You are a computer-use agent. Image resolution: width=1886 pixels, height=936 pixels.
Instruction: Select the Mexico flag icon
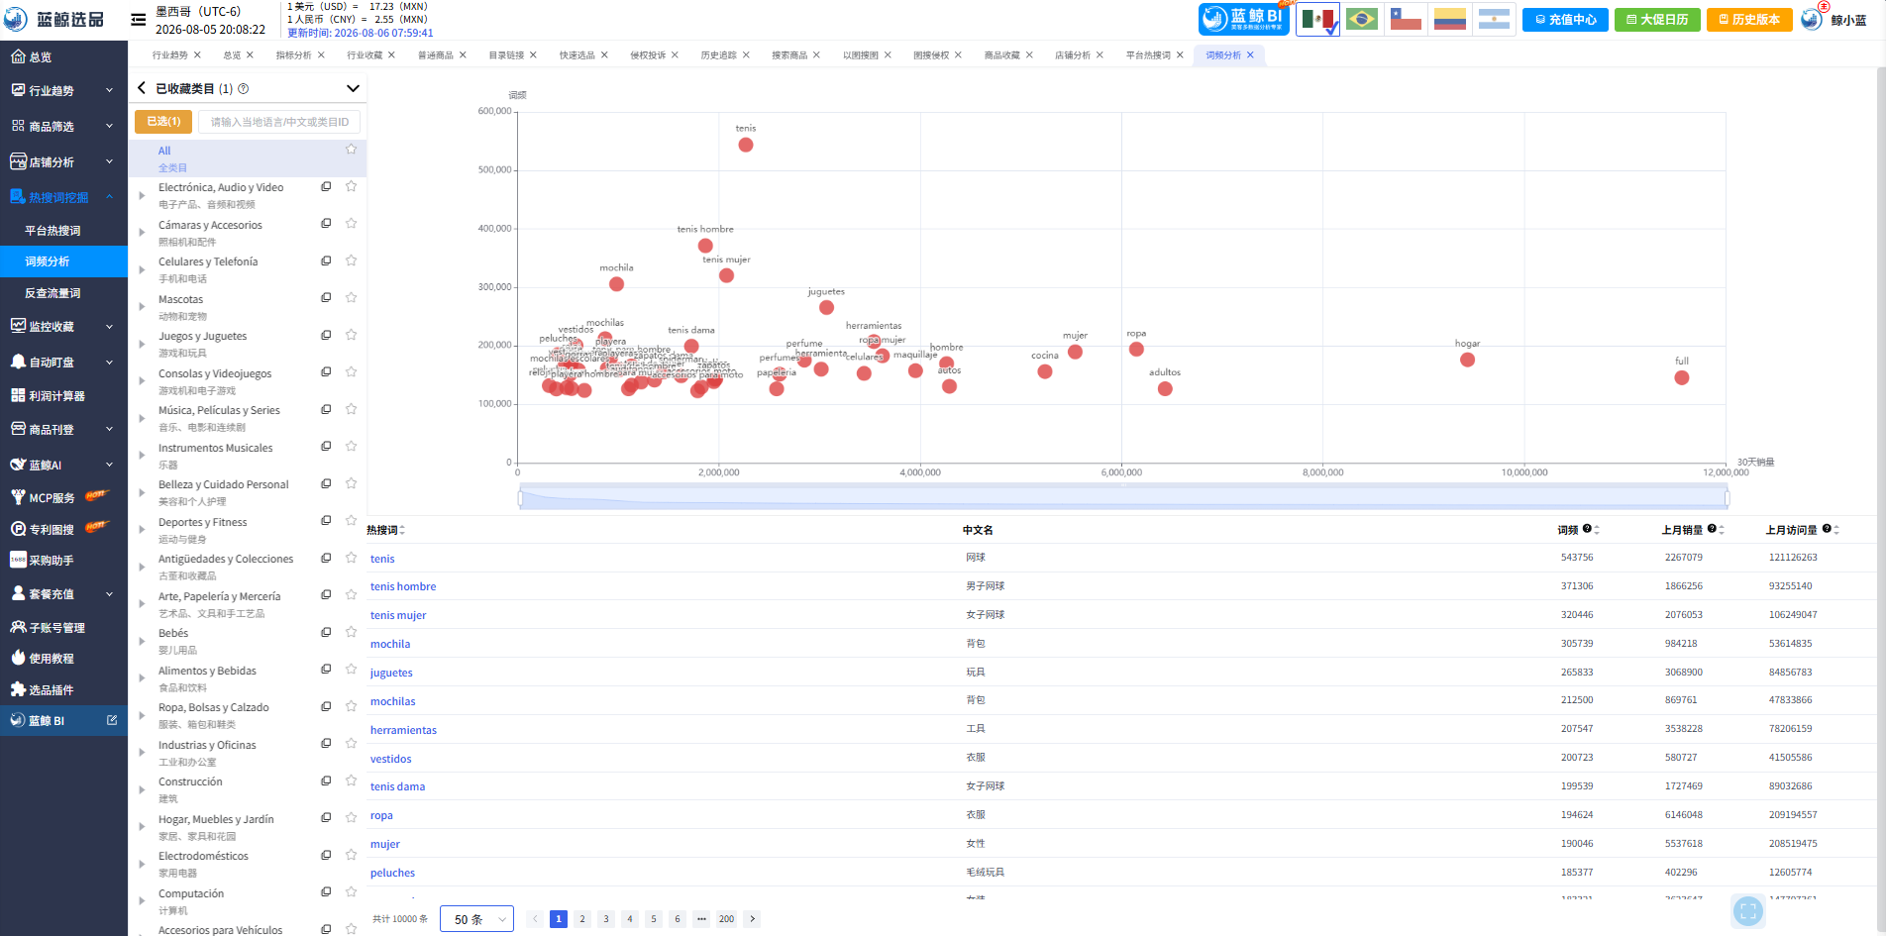(1317, 19)
